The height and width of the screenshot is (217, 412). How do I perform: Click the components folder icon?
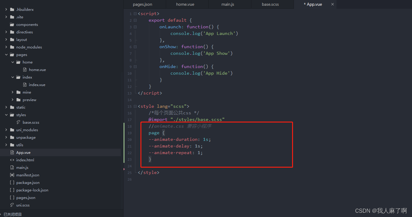point(12,25)
